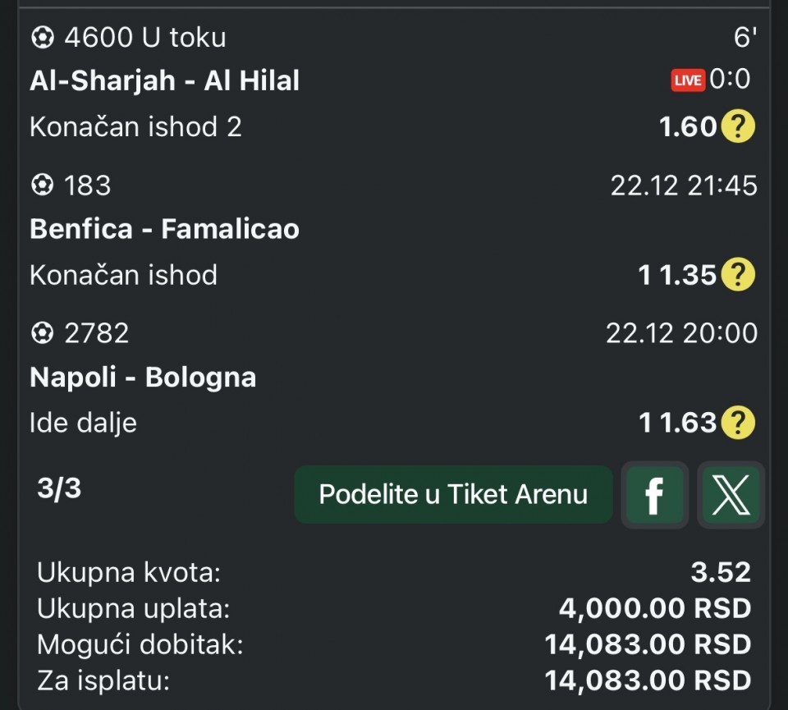788x710 pixels.
Task: Click soccer ball icon beside code 183
Action: tap(41, 186)
